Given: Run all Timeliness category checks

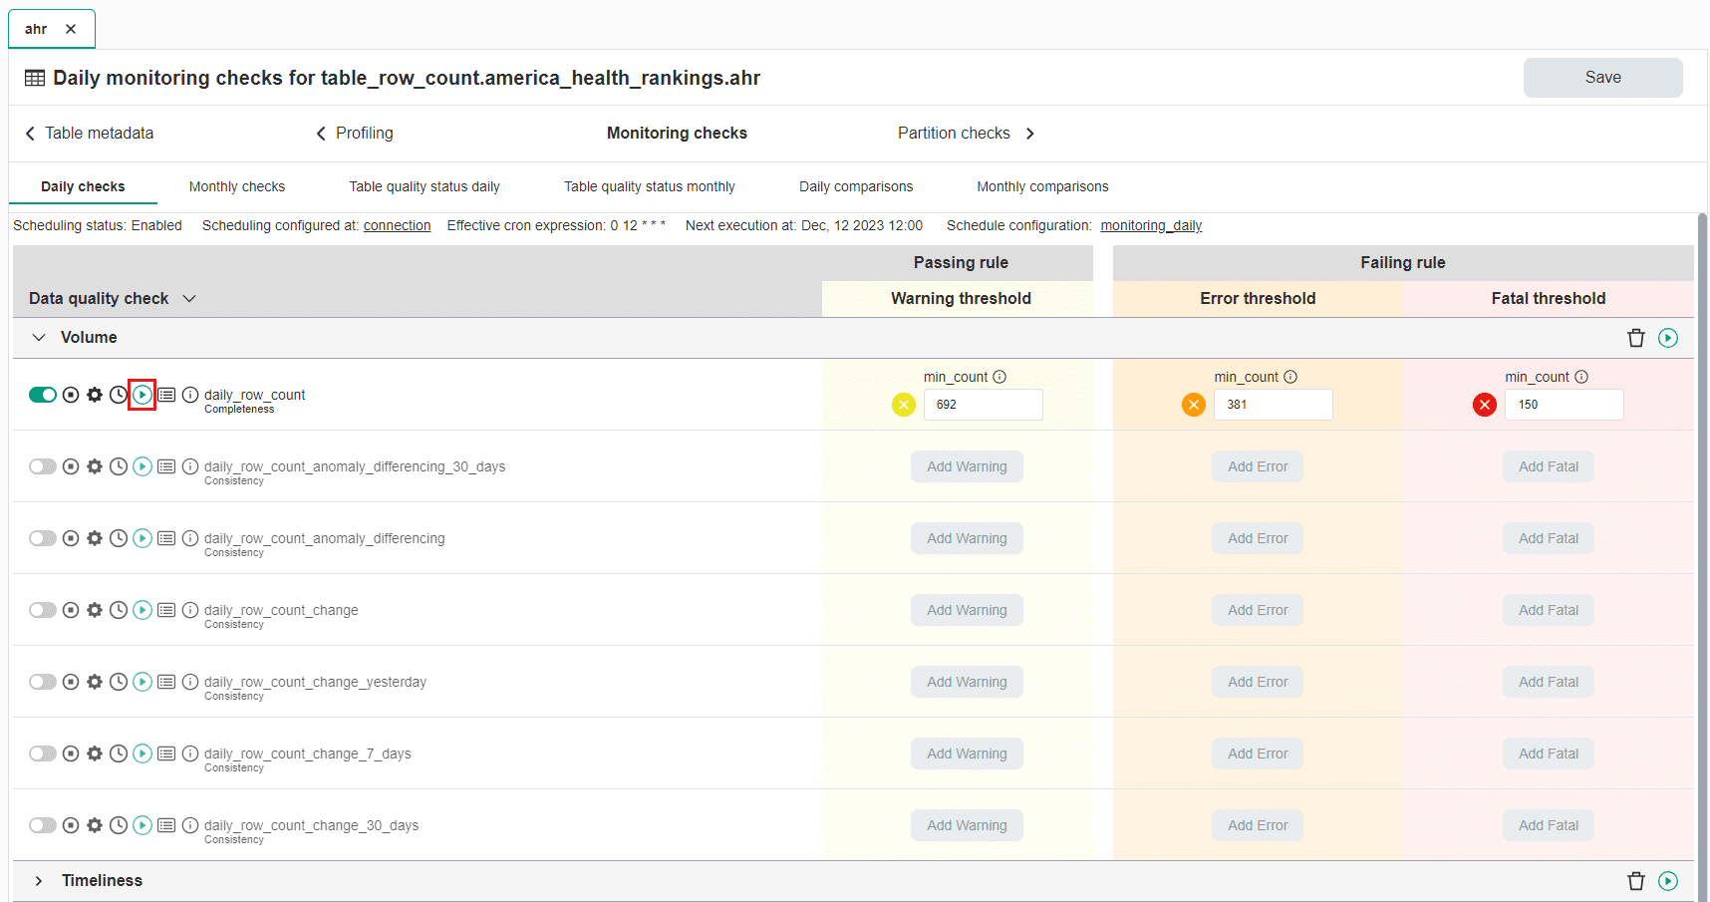Looking at the screenshot, I should pos(1667,881).
